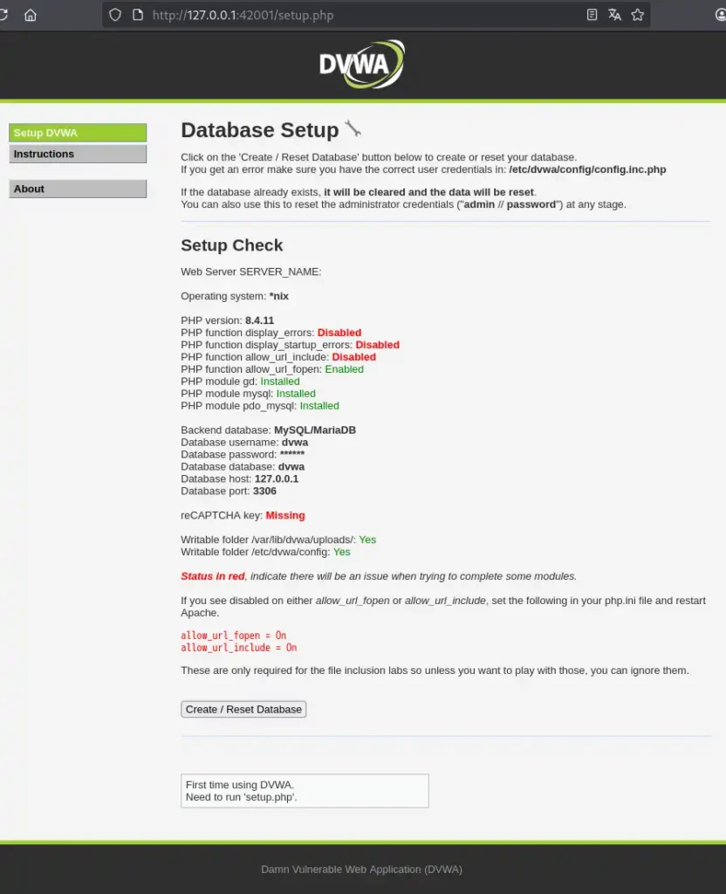Click the 'Setup Check' heading

231,245
